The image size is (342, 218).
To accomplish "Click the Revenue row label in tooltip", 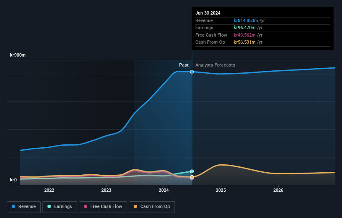I will (204, 20).
